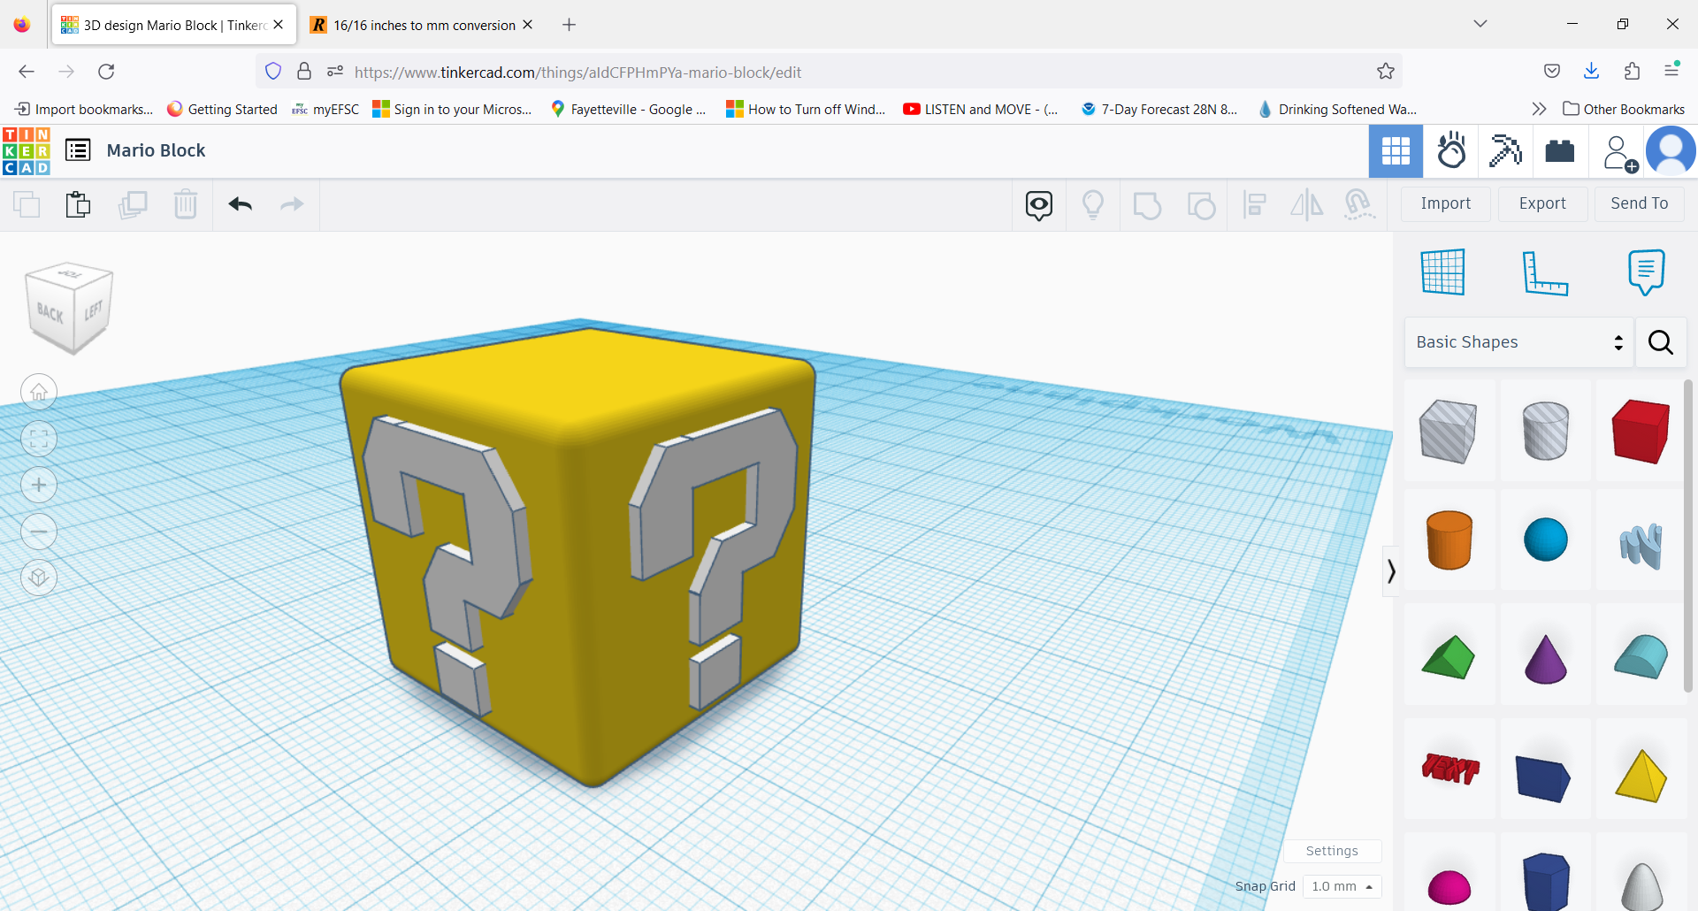The height and width of the screenshot is (911, 1698).
Task: Delete the selected shape
Action: 186,204
